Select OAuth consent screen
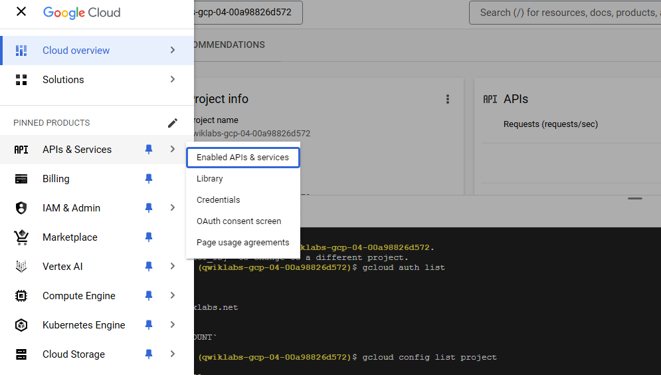Screen dimensions: 661x375 coord(243,221)
